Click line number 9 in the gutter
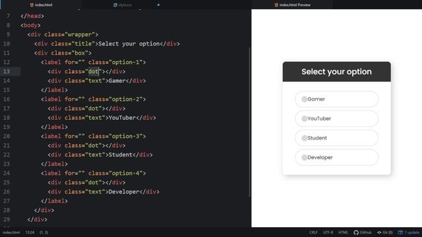This screenshot has width=422, height=237. (x=8, y=34)
